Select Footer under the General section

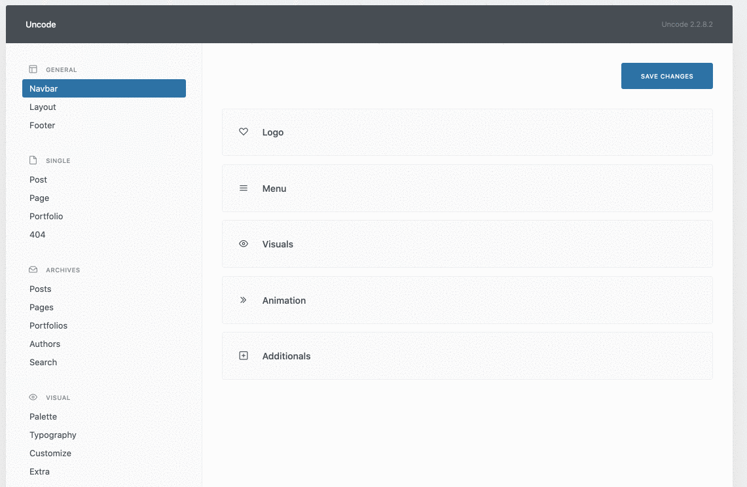[42, 125]
